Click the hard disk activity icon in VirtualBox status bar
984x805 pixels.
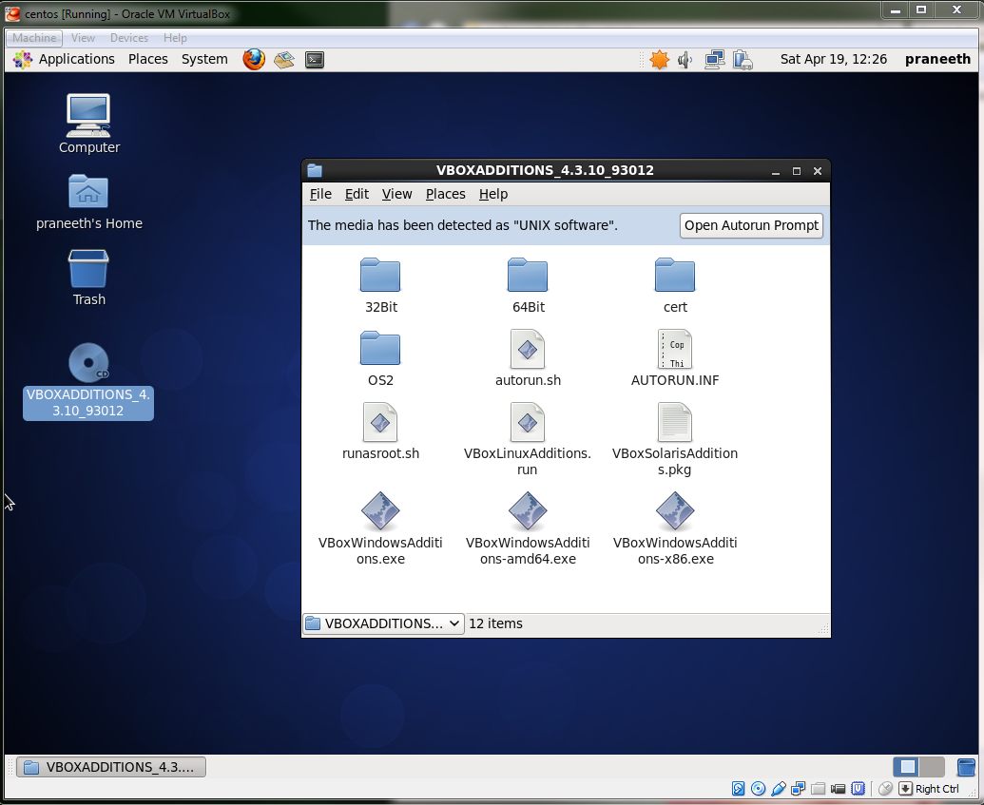point(740,789)
